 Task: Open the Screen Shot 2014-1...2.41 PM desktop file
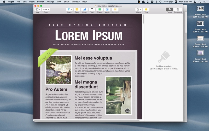(x=200, y=56)
